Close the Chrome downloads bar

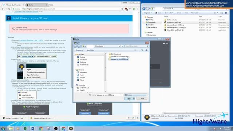[138, 118]
